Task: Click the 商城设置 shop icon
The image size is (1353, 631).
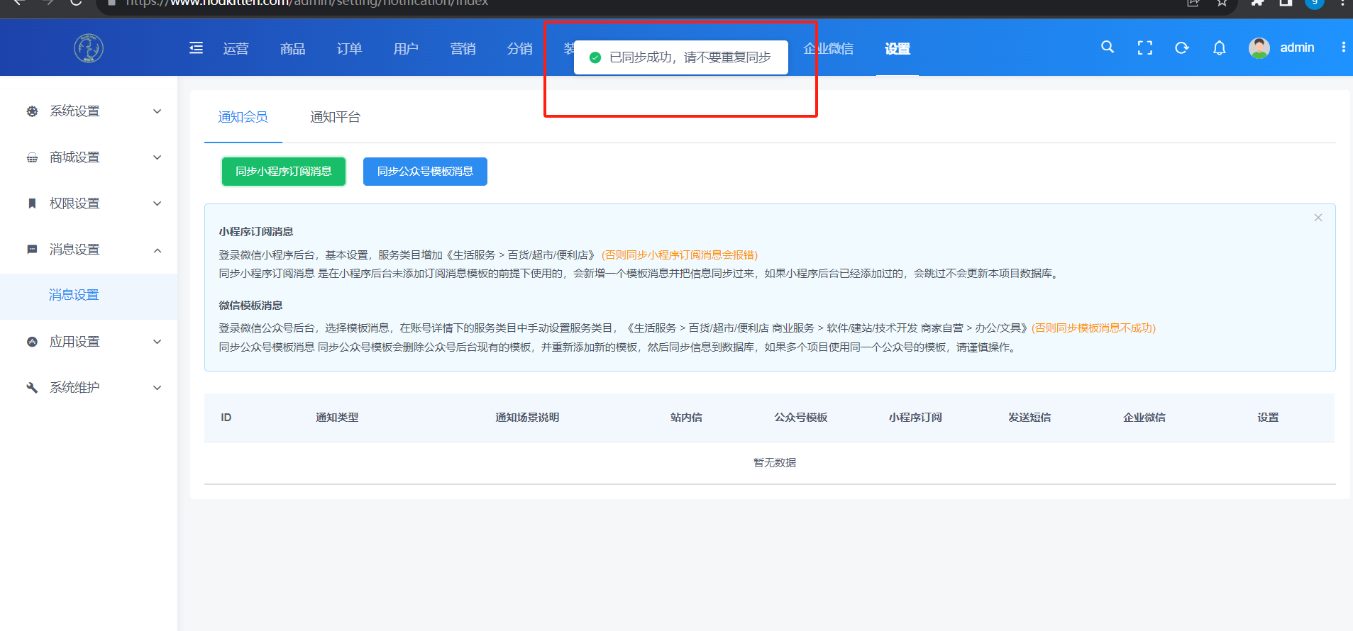Action: [32, 157]
